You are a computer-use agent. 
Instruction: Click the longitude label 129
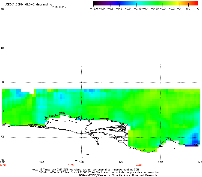pyautogui.click(x=121, y=162)
